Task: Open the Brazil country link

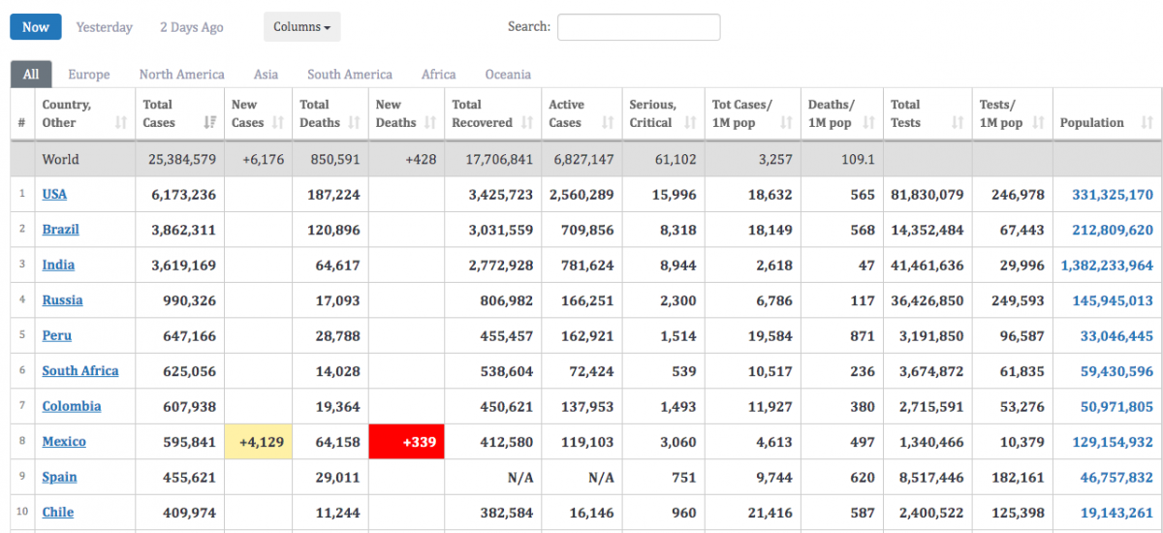Action: [x=61, y=230]
